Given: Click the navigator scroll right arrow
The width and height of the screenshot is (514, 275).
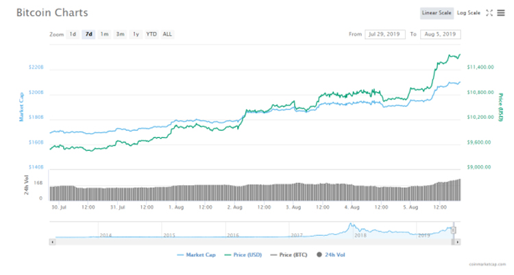Looking at the screenshot, I should click(458, 242).
